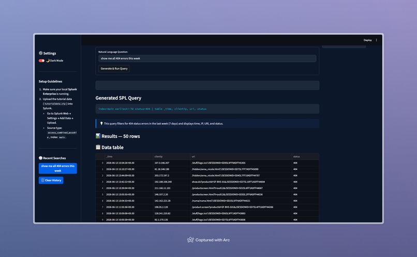Select the recent search 'show me all 404 errors this week'
This screenshot has width=417, height=257.
[58, 168]
